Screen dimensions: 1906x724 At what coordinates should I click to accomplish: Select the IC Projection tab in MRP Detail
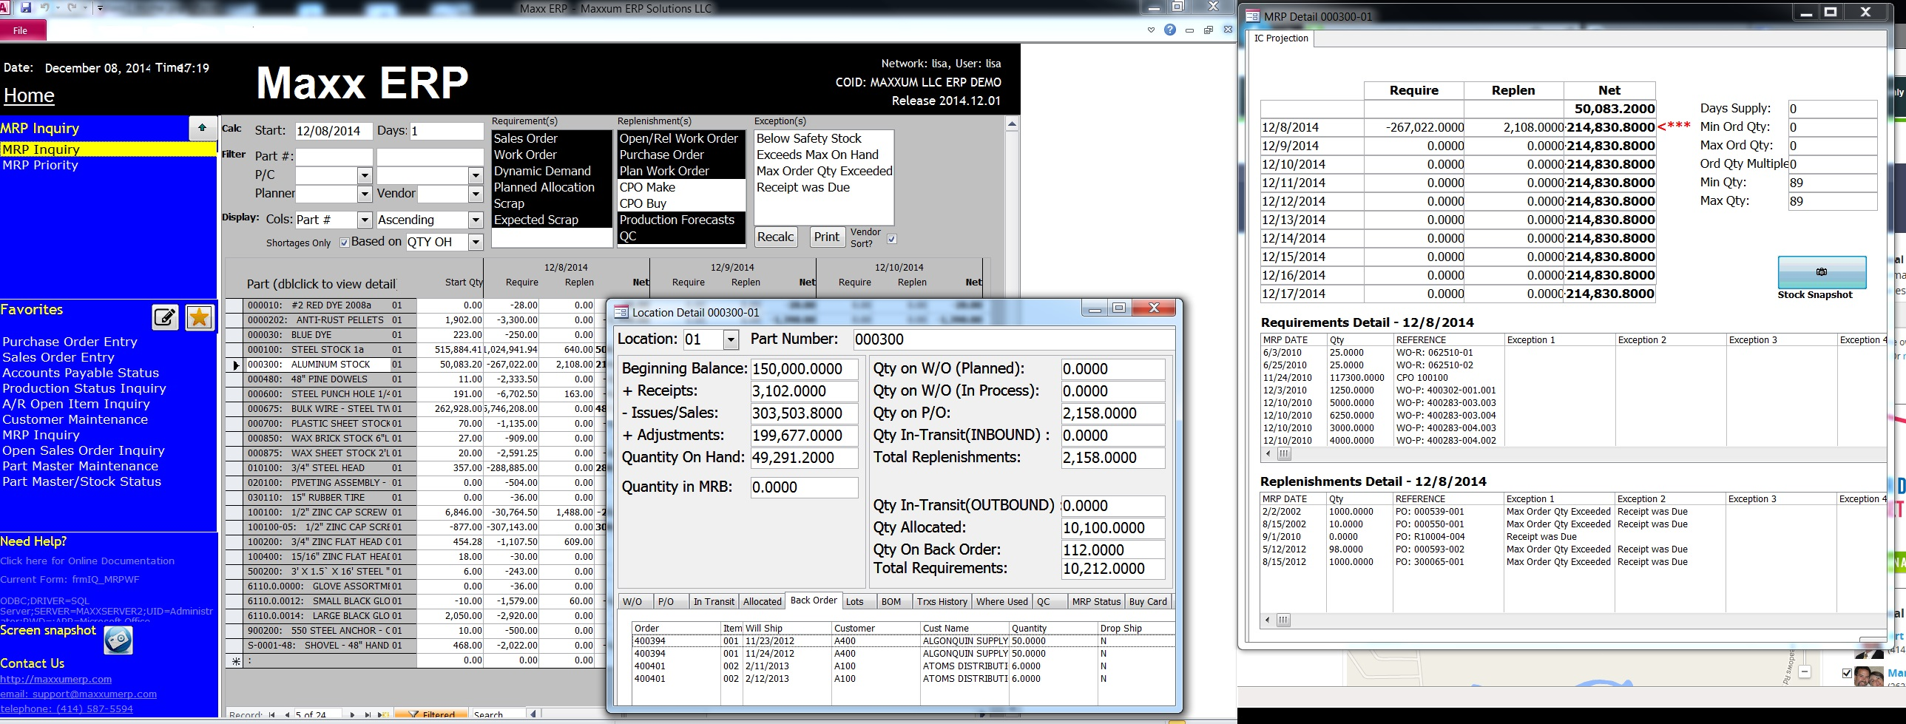[1282, 38]
